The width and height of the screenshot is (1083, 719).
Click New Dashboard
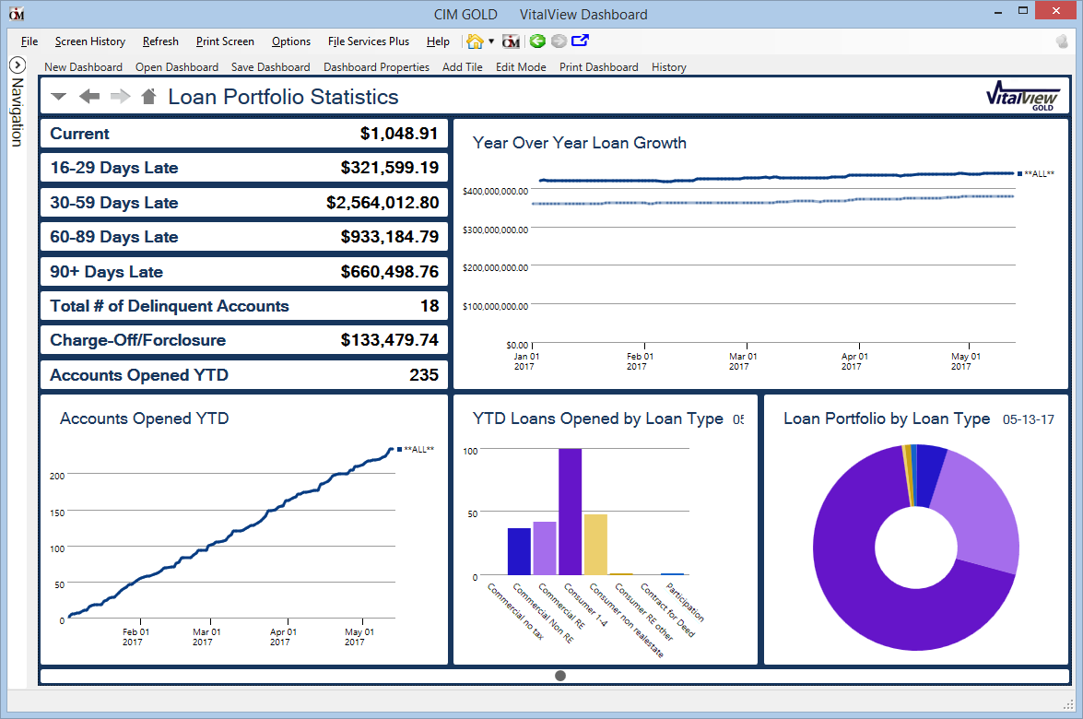[x=83, y=67]
